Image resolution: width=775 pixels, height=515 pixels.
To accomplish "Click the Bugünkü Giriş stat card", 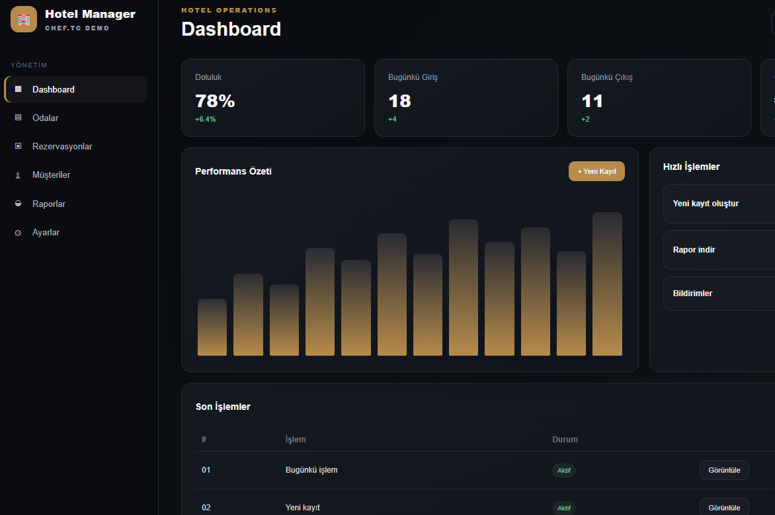I will click(x=466, y=98).
